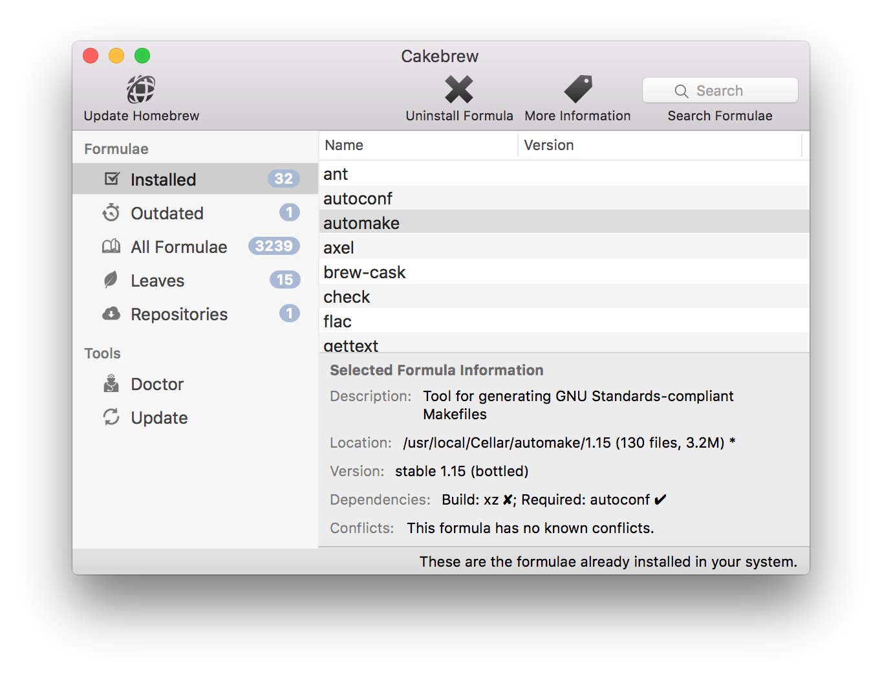Select the ant formula row
Image resolution: width=882 pixels, height=678 pixels.
[x=564, y=173]
